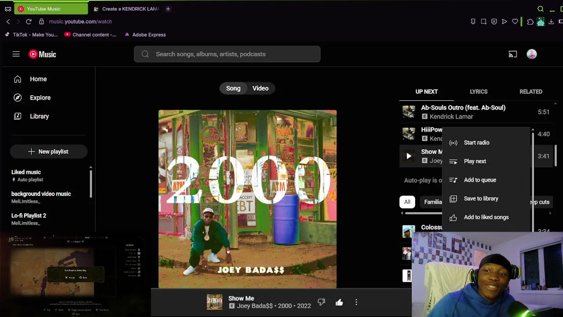Switch player to Video mode

260,88
